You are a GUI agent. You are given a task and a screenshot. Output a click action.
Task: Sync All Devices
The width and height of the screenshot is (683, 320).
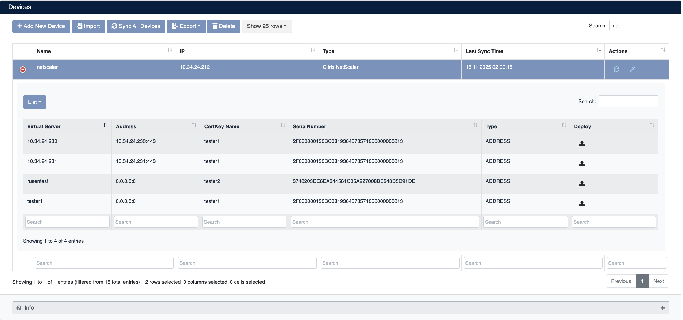(x=136, y=26)
